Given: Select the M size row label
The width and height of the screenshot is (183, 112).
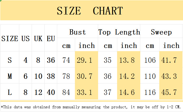Looking at the screenshot, I should (10, 76).
